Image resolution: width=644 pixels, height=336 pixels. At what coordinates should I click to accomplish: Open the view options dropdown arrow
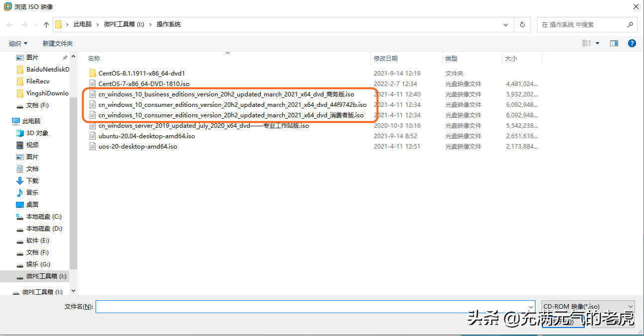pos(598,43)
